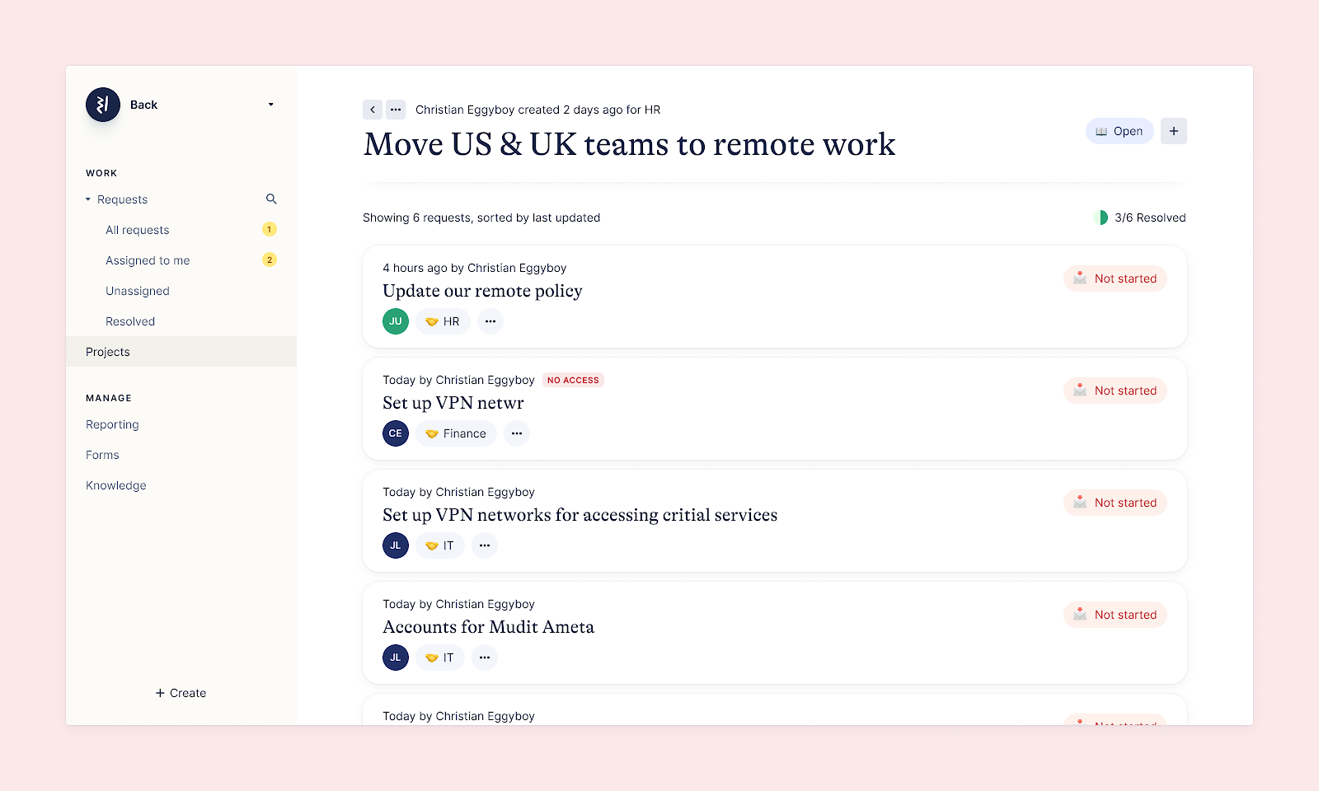Click the Finance team tag
The height and width of the screenshot is (791, 1319).
tap(456, 433)
